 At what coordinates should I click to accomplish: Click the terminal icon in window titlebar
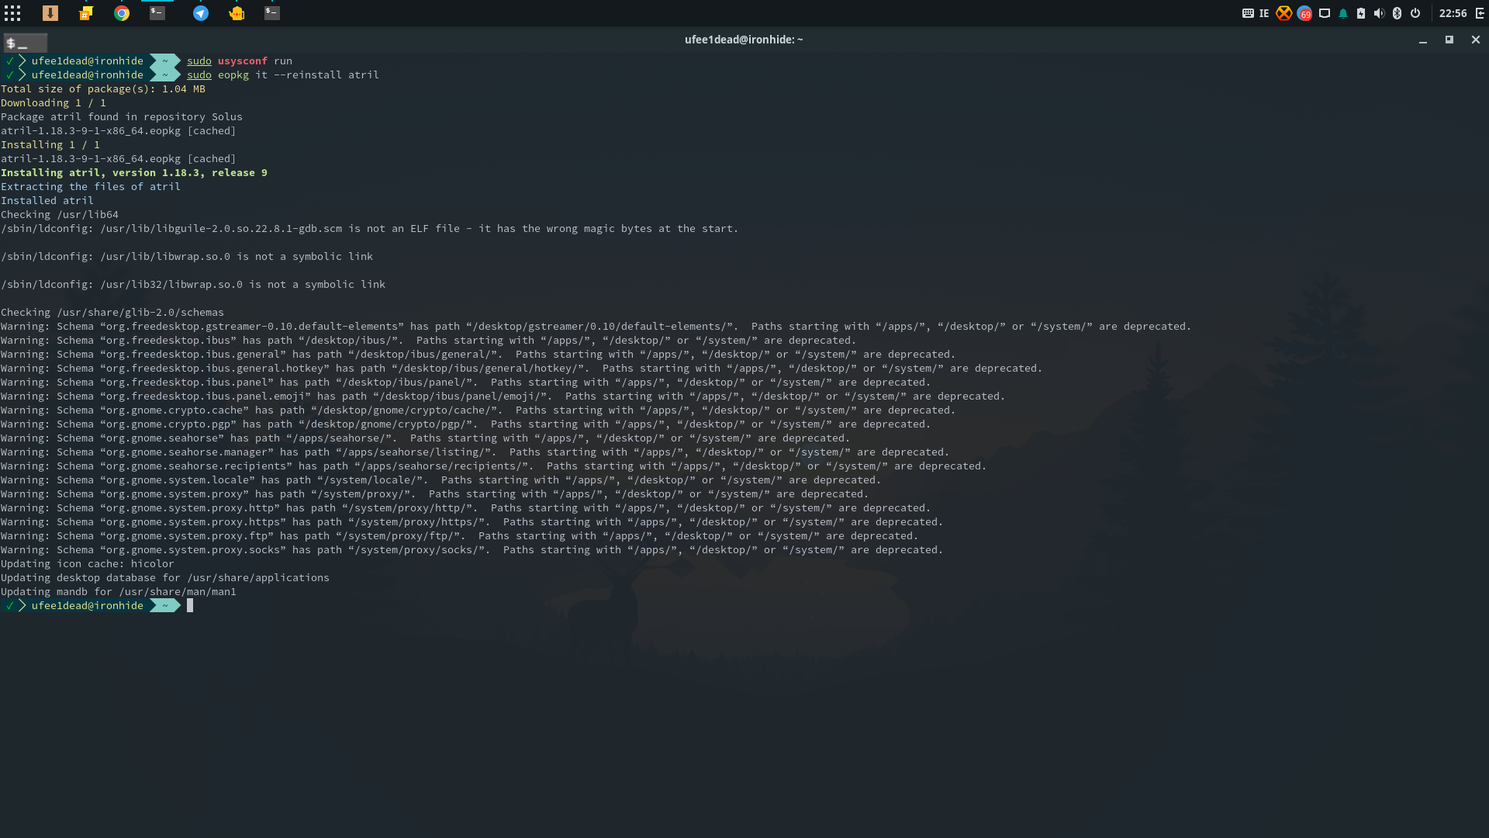[x=25, y=43]
